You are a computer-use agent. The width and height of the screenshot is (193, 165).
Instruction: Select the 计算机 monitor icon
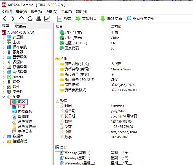[x=9, y=37]
